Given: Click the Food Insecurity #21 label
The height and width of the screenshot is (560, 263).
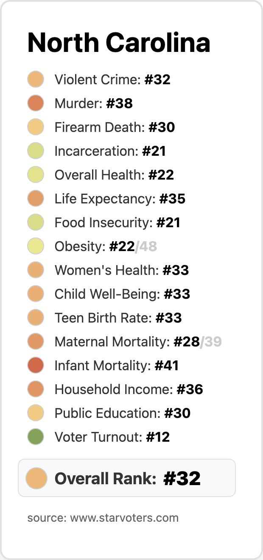Looking at the screenshot, I should [x=117, y=223].
